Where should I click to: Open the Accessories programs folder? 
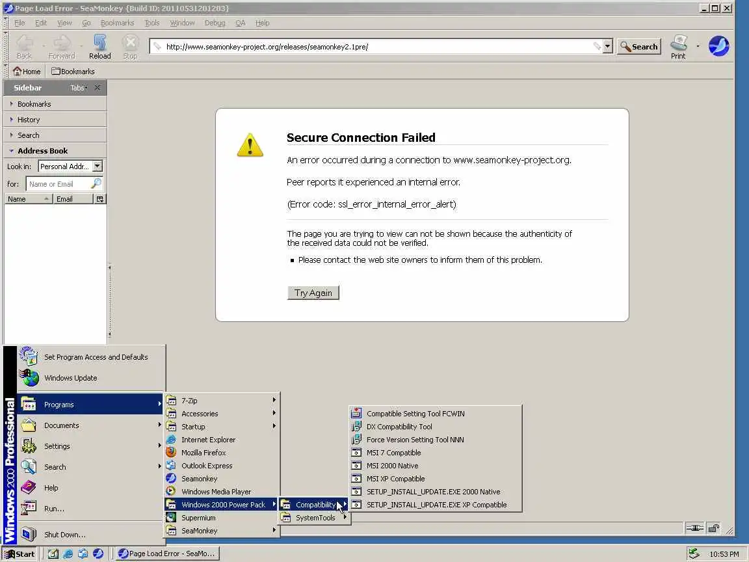tap(222, 414)
